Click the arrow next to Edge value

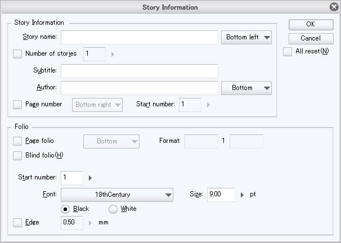[90, 223]
